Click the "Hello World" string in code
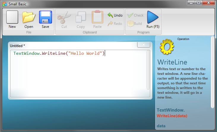Viewport: 217px width, 132px height. [x=85, y=53]
